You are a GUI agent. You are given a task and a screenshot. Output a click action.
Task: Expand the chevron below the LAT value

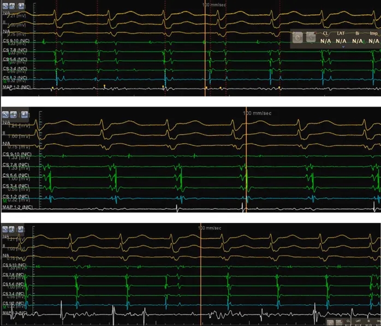342,47
